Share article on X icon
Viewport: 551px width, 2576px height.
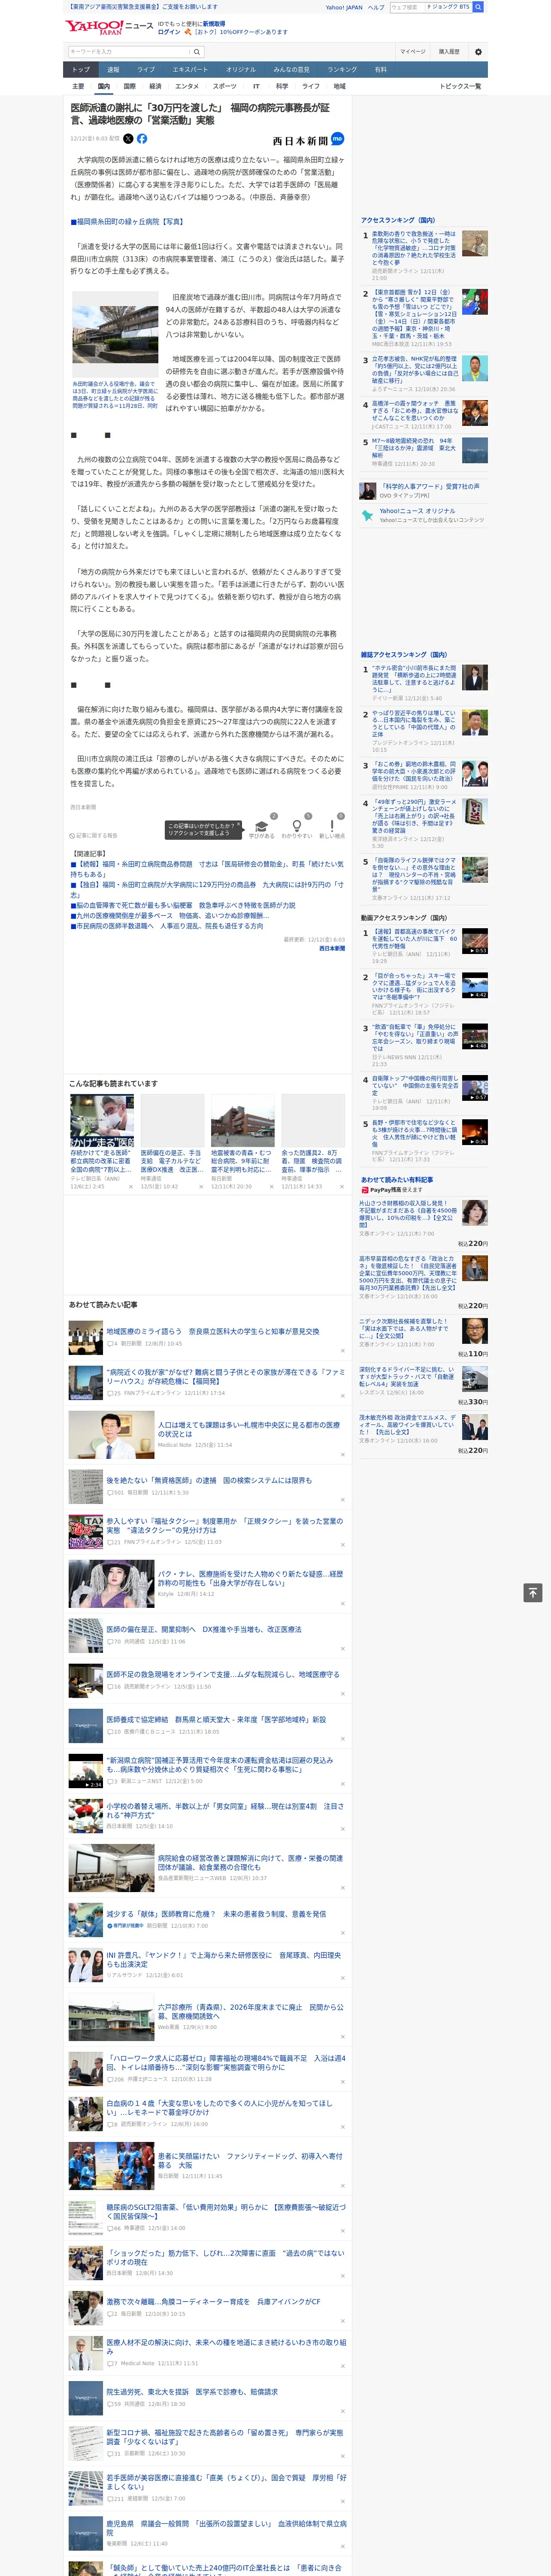coord(127,139)
